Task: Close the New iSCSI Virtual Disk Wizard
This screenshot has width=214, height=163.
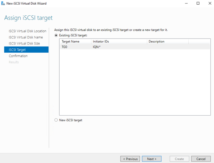Action: tap(210, 3)
